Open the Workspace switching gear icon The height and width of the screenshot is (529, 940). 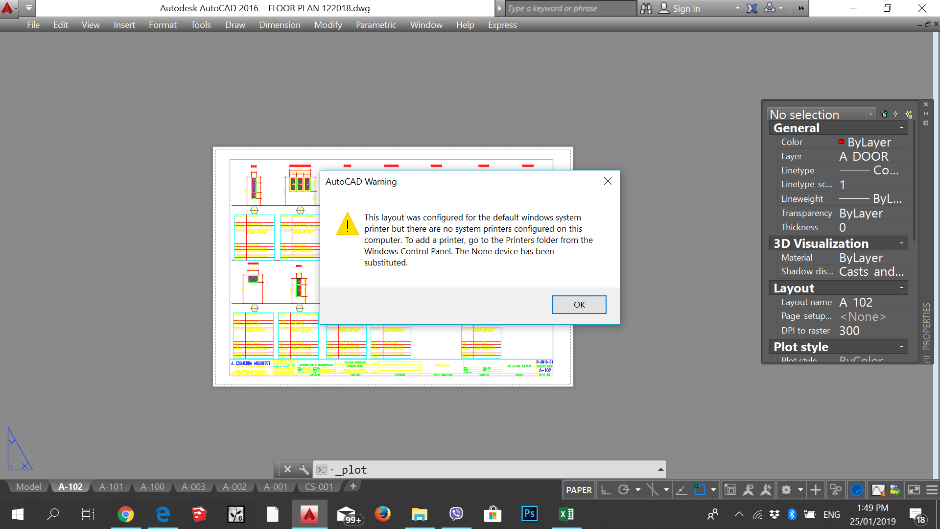(786, 489)
